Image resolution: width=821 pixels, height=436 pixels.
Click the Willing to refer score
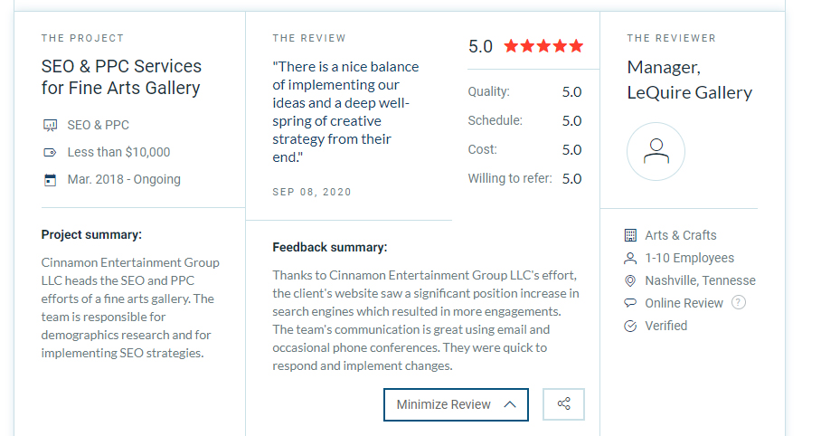point(571,178)
